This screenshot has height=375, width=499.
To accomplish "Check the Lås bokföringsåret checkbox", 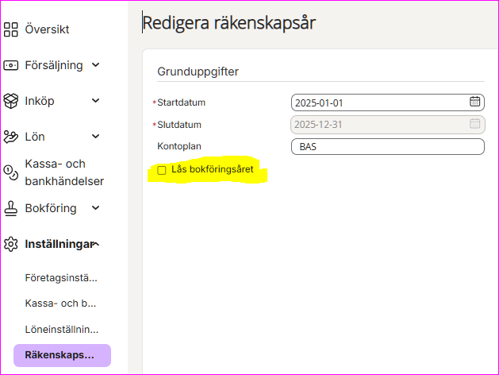I will pyautogui.click(x=162, y=170).
